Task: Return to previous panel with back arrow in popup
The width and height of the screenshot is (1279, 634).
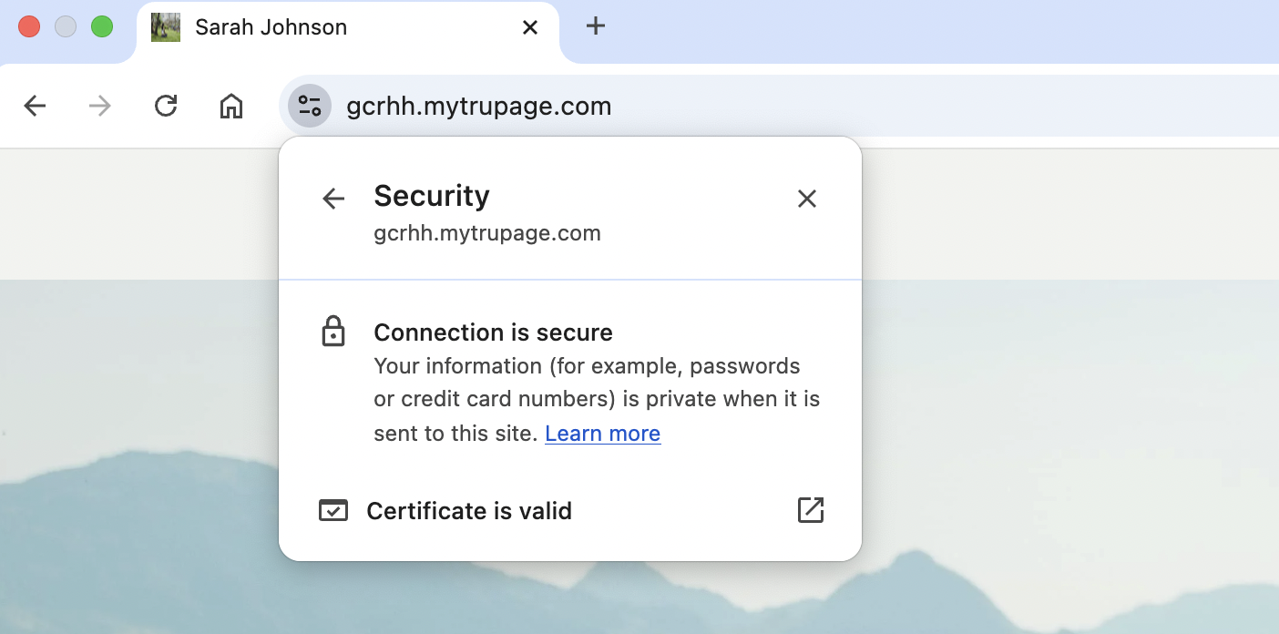Action: [x=333, y=198]
